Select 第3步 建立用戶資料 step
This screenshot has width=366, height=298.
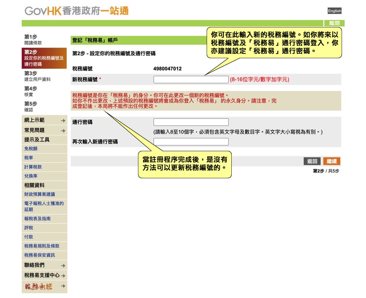37,76
